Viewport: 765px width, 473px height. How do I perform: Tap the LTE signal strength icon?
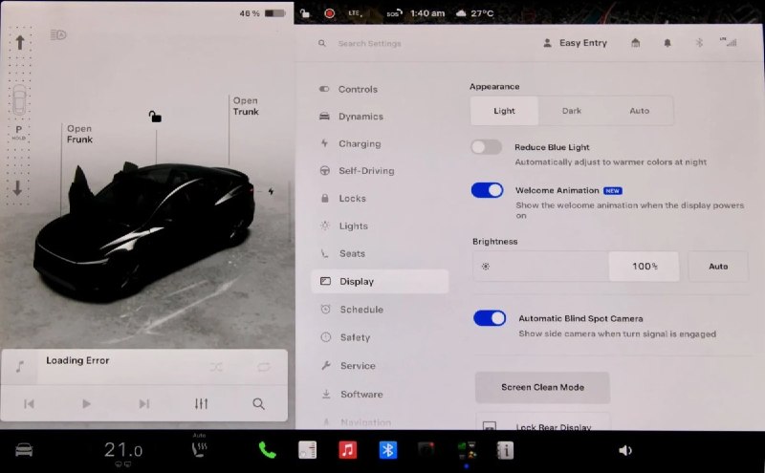click(x=729, y=42)
